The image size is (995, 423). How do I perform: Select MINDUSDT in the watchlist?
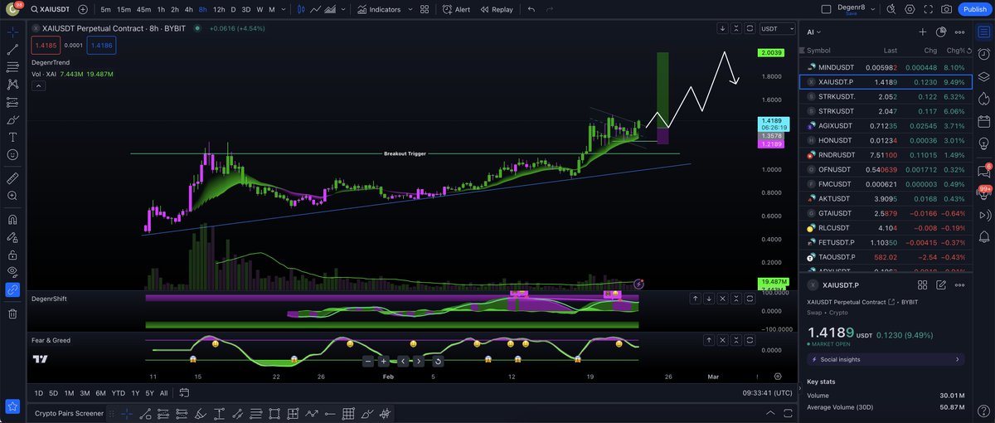[x=886, y=67]
